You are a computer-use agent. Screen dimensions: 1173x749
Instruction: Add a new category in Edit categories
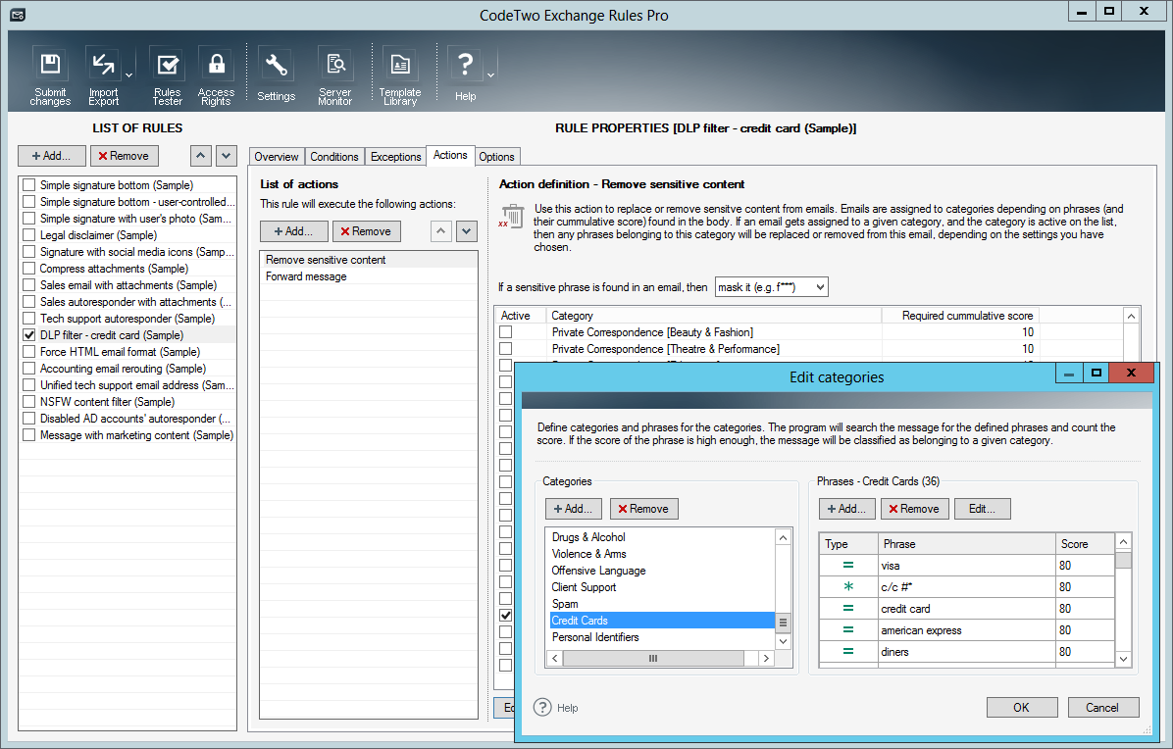[574, 508]
